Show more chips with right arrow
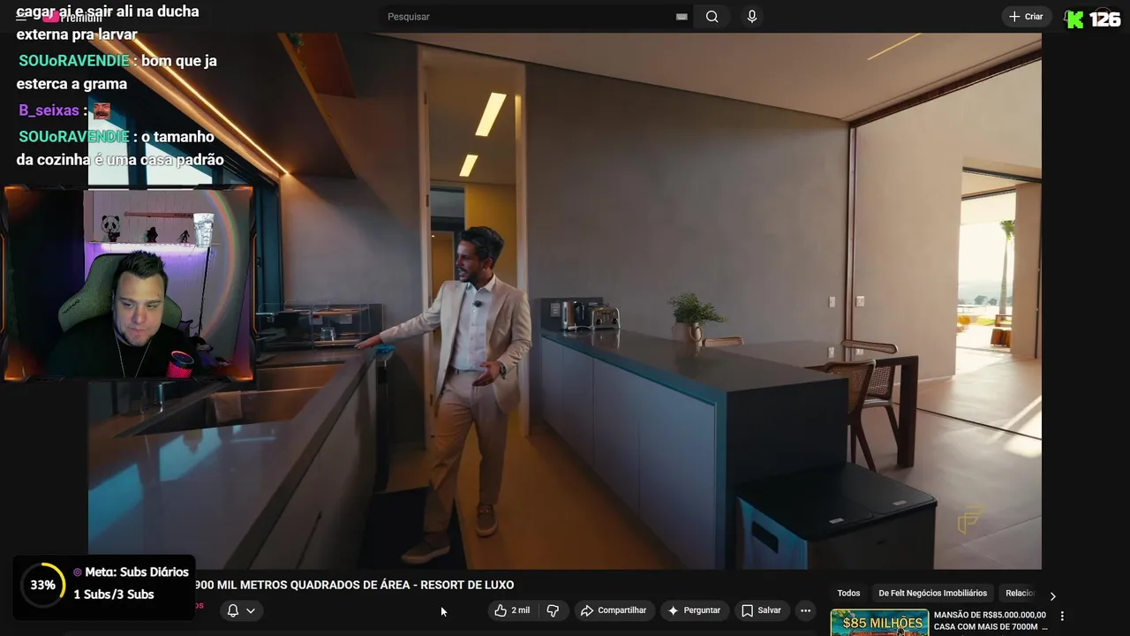 click(1052, 595)
